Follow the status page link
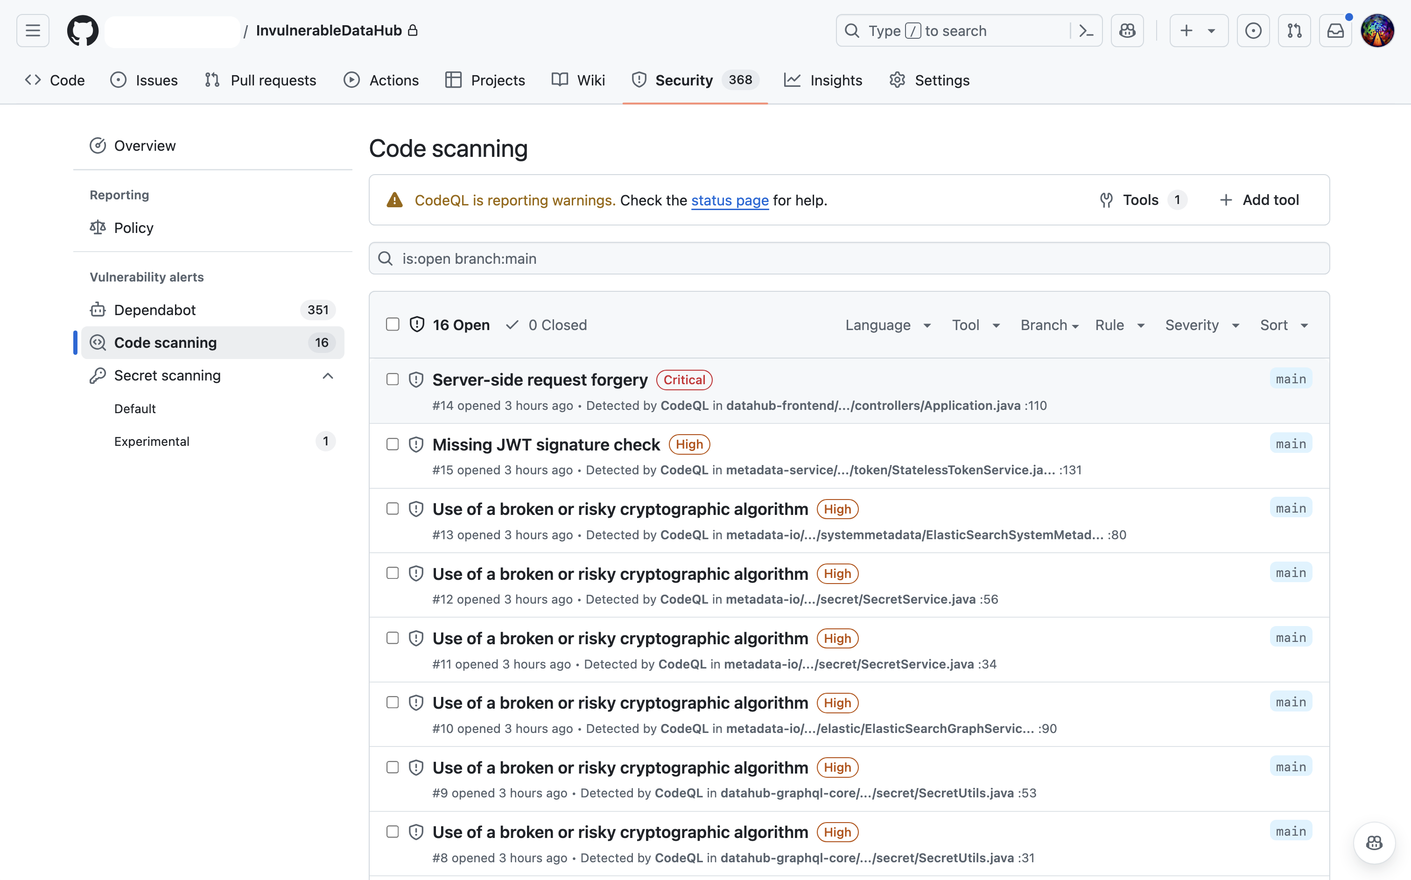This screenshot has width=1411, height=880. (x=730, y=200)
